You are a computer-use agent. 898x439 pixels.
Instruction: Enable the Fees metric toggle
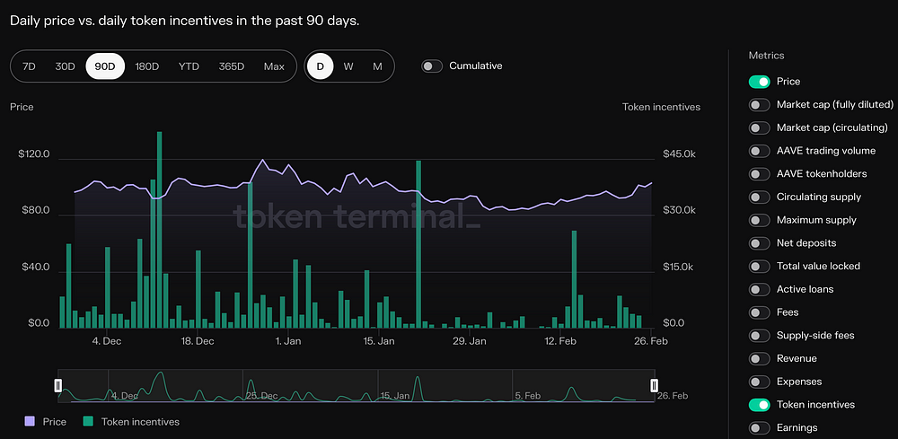tap(760, 312)
